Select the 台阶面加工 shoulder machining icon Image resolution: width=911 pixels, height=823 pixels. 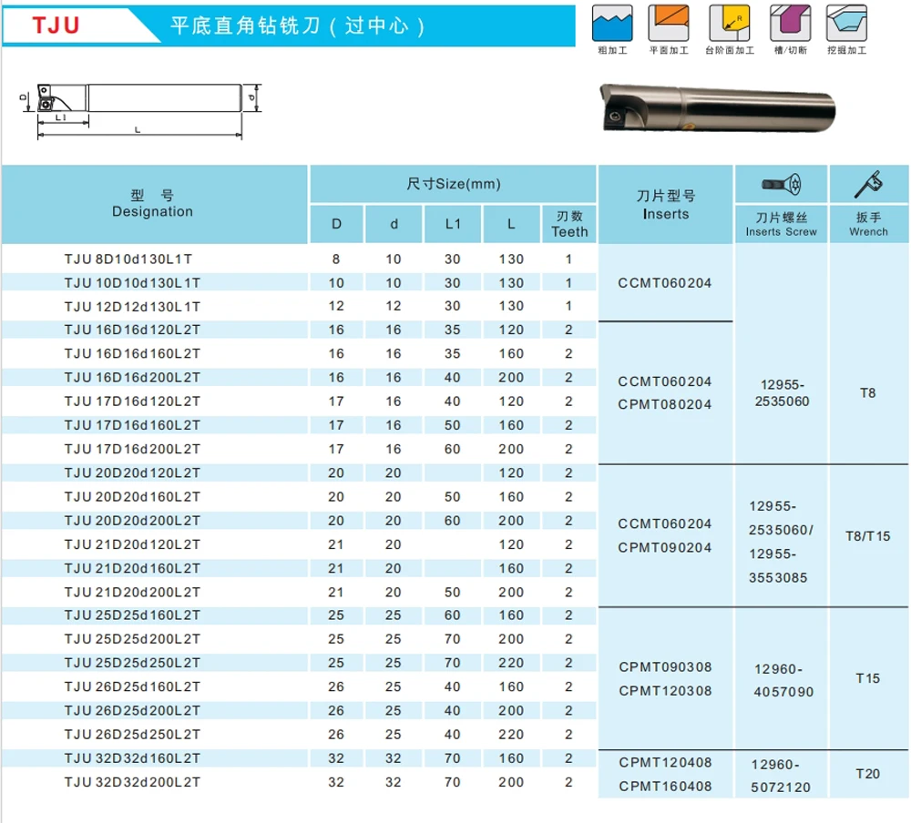click(x=730, y=24)
